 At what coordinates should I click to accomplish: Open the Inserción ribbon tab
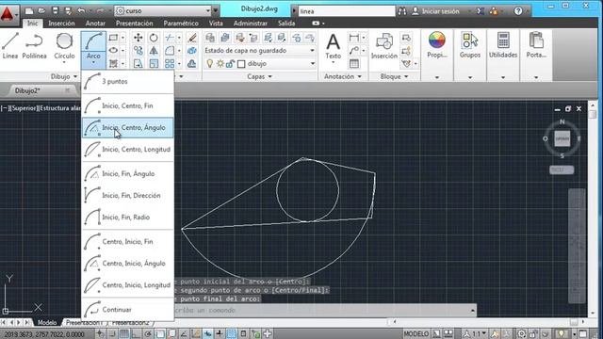[61, 23]
